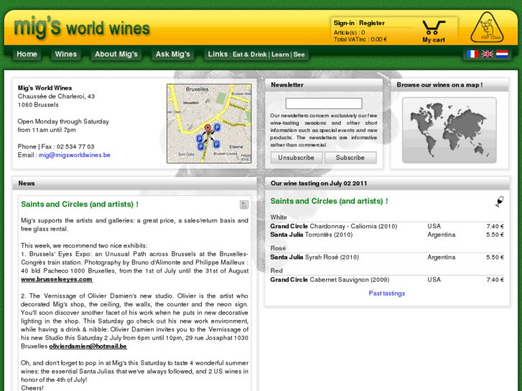This screenshot has width=522, height=391.
Task: Open Grand Circle Chardonnay wine entry
Action: point(334,226)
